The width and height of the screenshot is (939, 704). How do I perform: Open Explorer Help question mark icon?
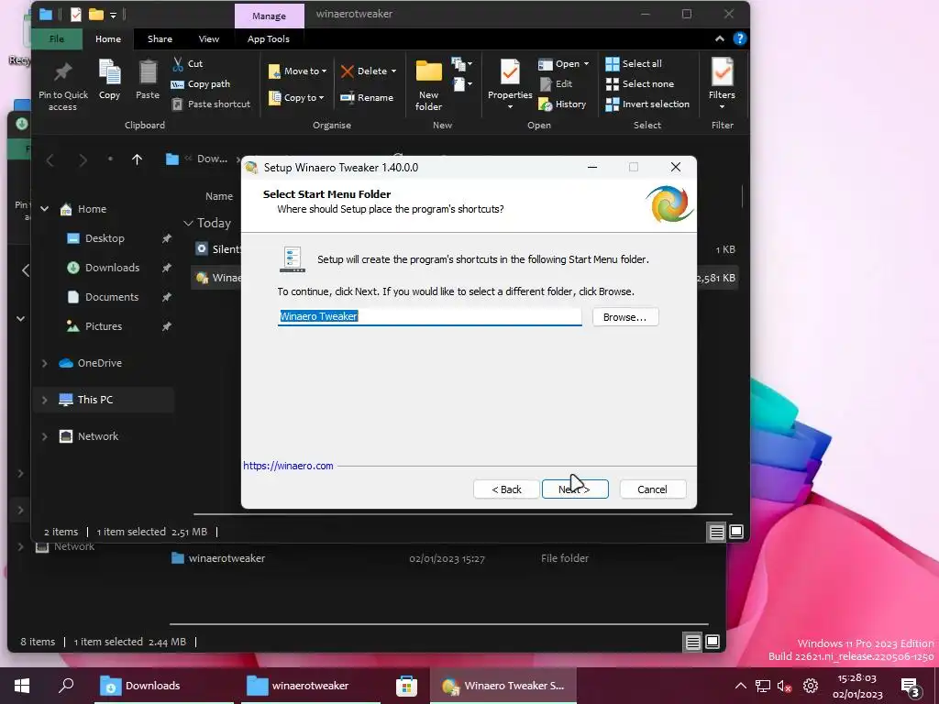point(740,38)
